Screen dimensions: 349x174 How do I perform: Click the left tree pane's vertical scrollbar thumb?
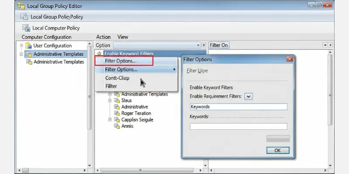point(89,88)
